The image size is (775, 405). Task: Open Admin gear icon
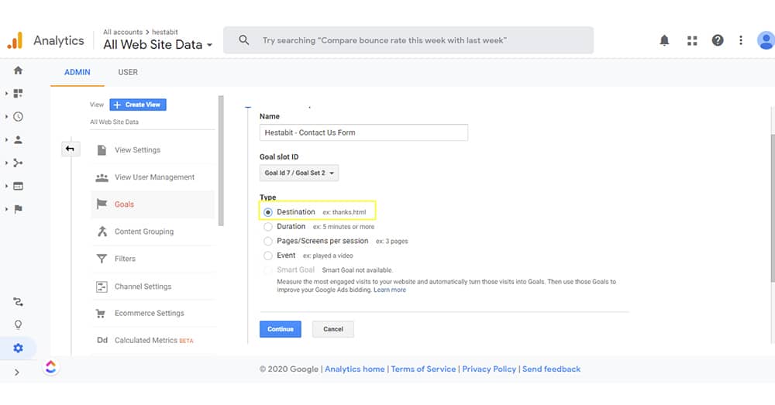click(x=19, y=348)
